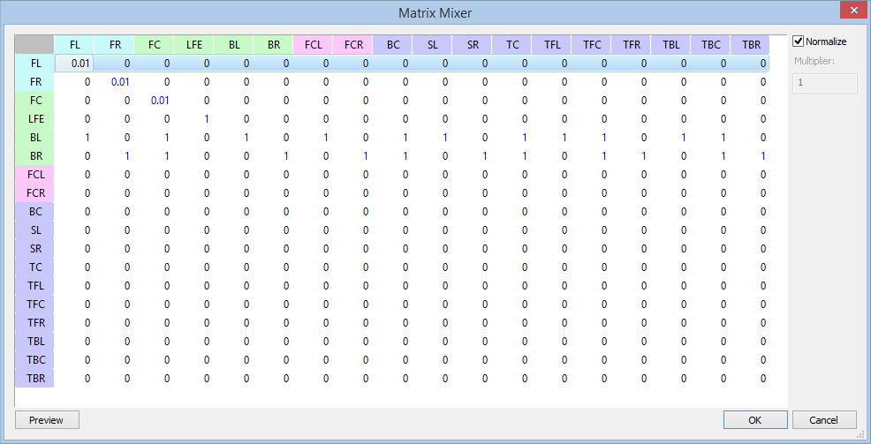The width and height of the screenshot is (871, 444).
Task: Click the TBC row header
Action: [35, 360]
